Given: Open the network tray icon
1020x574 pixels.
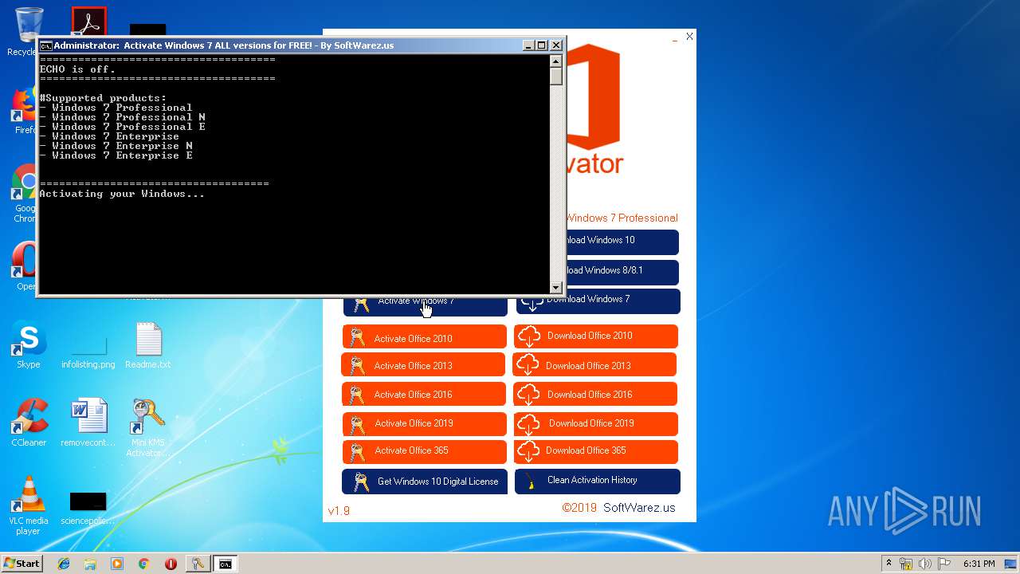Looking at the screenshot, I should (906, 564).
